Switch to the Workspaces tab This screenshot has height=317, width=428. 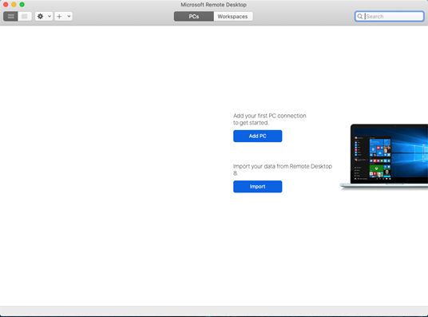[233, 17]
